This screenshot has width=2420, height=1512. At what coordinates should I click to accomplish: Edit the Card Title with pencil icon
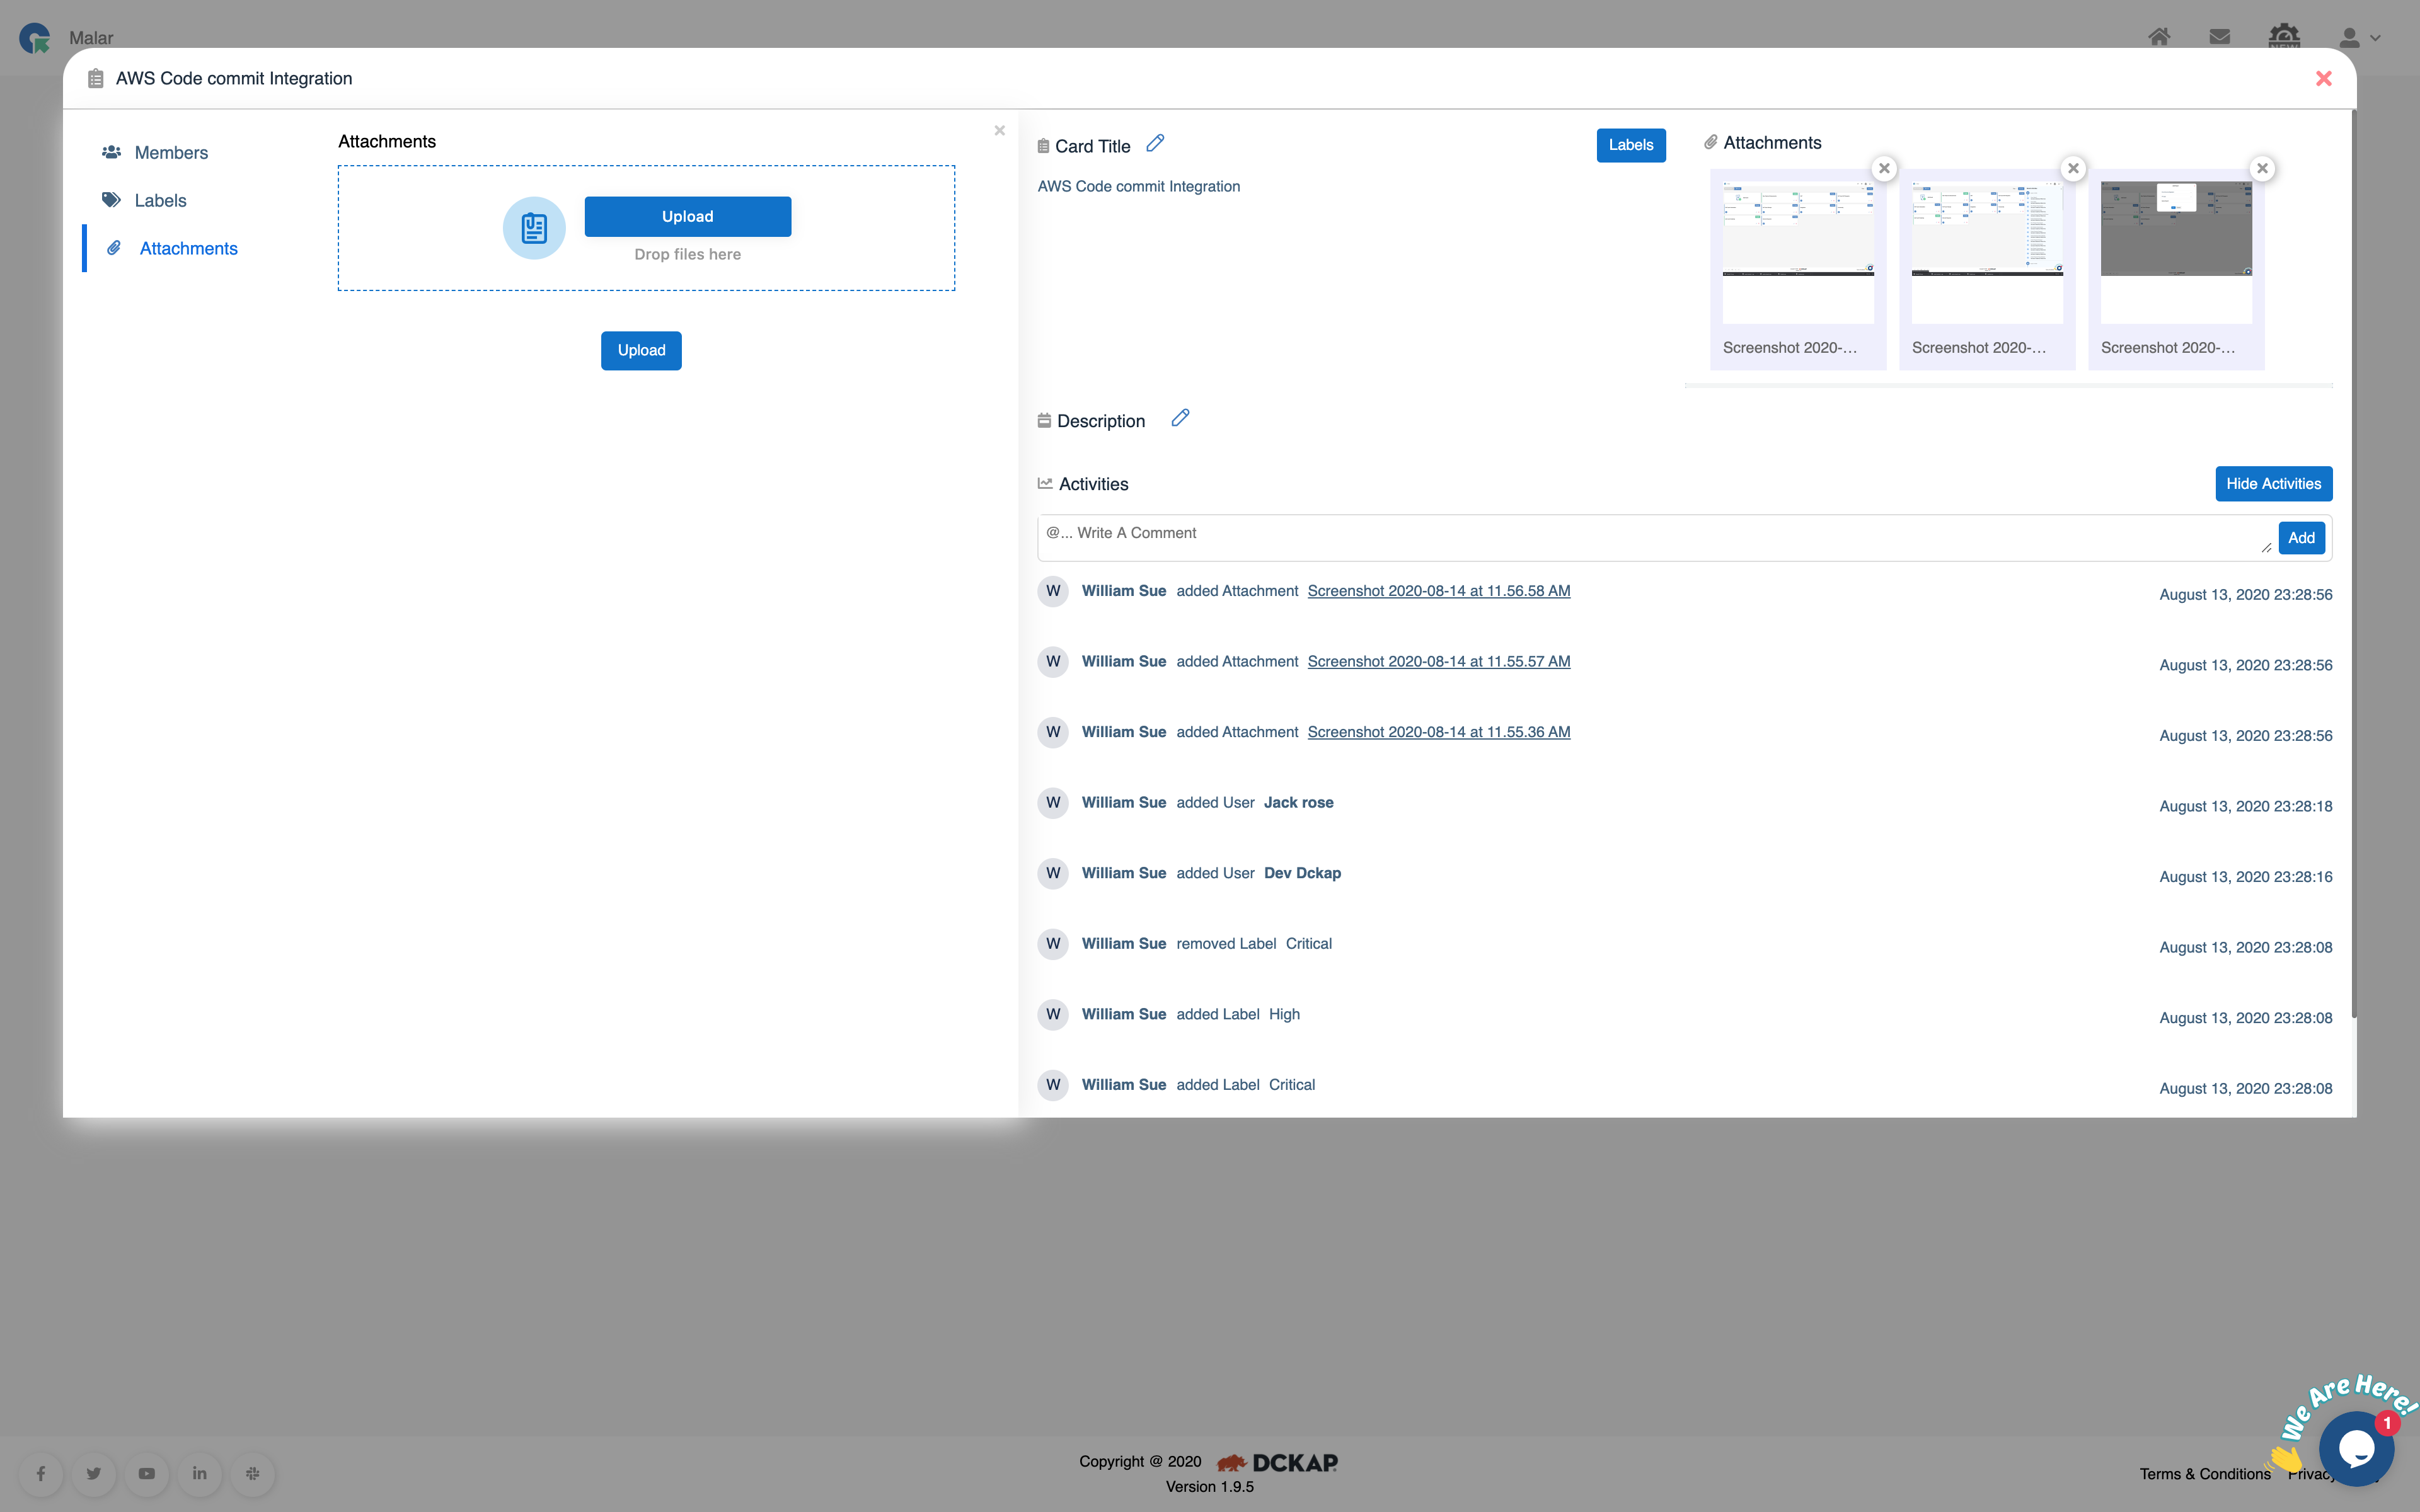click(x=1155, y=143)
